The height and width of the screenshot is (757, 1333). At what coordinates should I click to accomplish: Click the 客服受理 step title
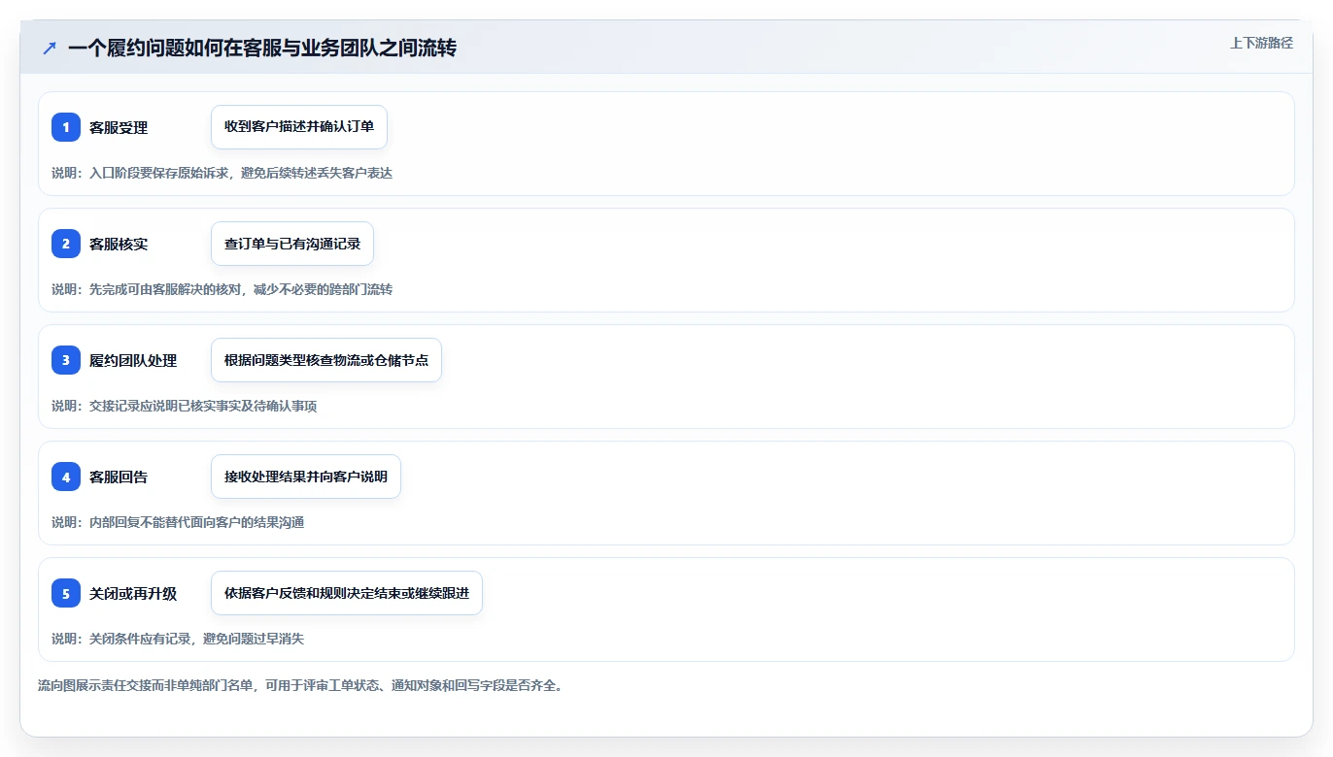coord(119,127)
